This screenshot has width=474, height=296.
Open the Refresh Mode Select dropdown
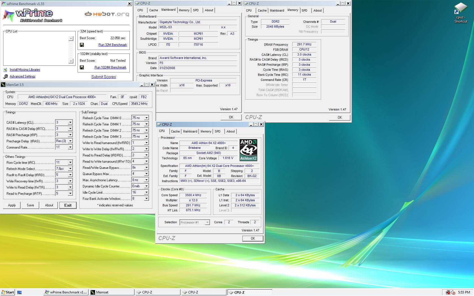[x=70, y=169]
